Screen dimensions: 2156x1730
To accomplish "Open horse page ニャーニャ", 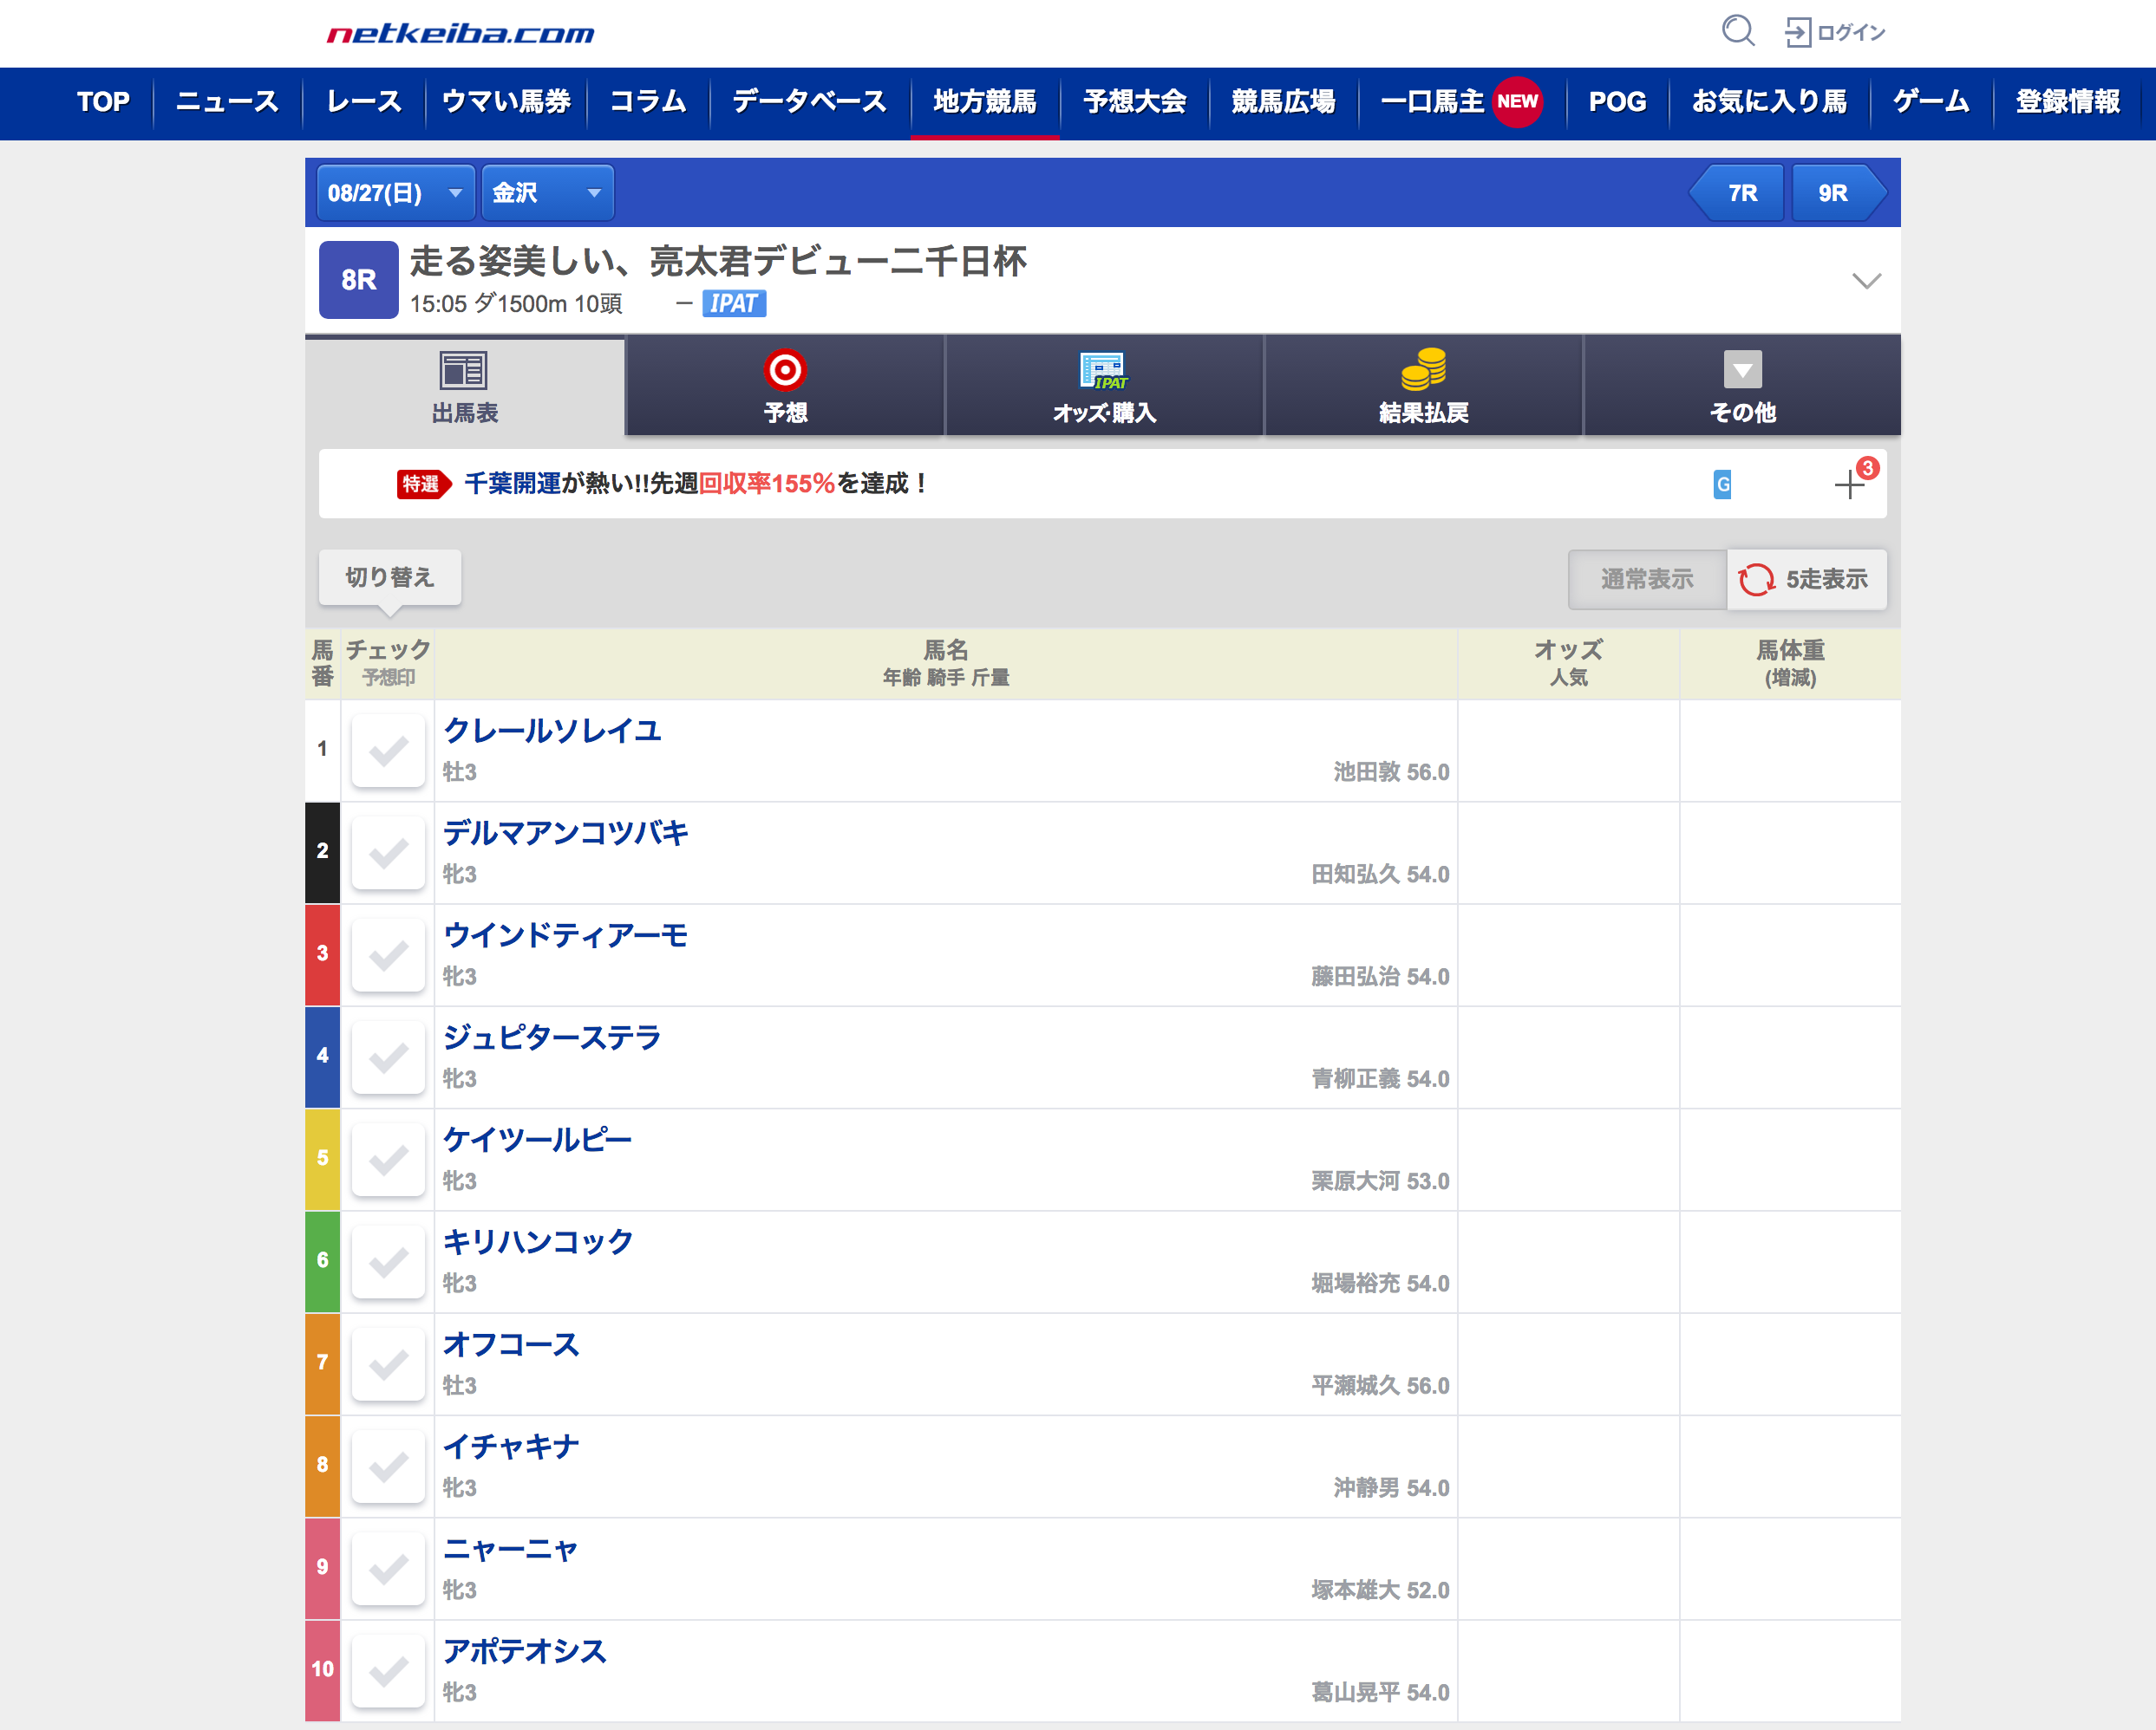I will 511,1549.
